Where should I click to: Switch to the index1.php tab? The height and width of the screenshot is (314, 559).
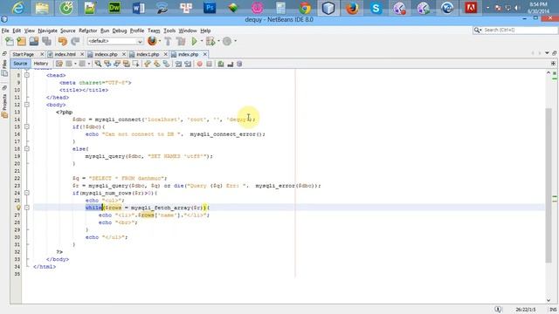tap(148, 54)
